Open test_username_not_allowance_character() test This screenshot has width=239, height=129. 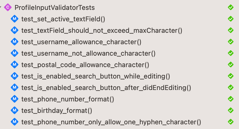(88, 54)
